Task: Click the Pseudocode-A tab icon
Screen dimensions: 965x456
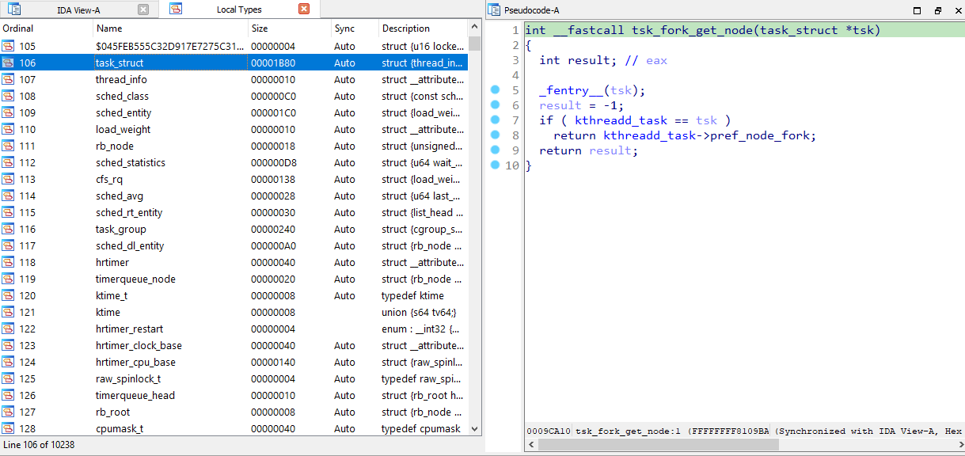Action: [494, 10]
